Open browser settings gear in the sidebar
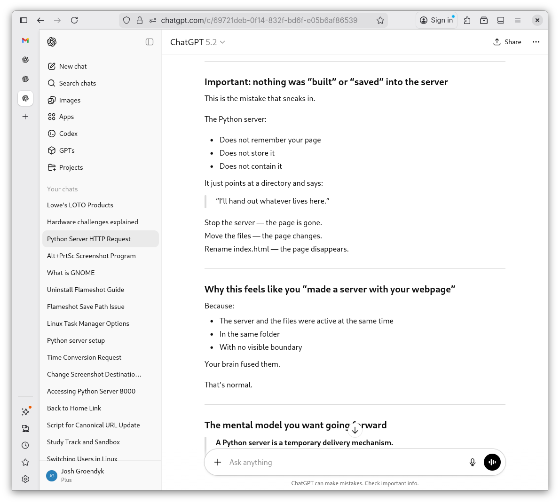Viewport: 560px width, 504px height. [x=25, y=479]
